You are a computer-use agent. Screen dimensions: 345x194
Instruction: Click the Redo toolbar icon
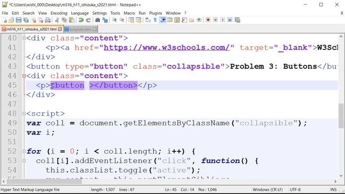point(88,20)
